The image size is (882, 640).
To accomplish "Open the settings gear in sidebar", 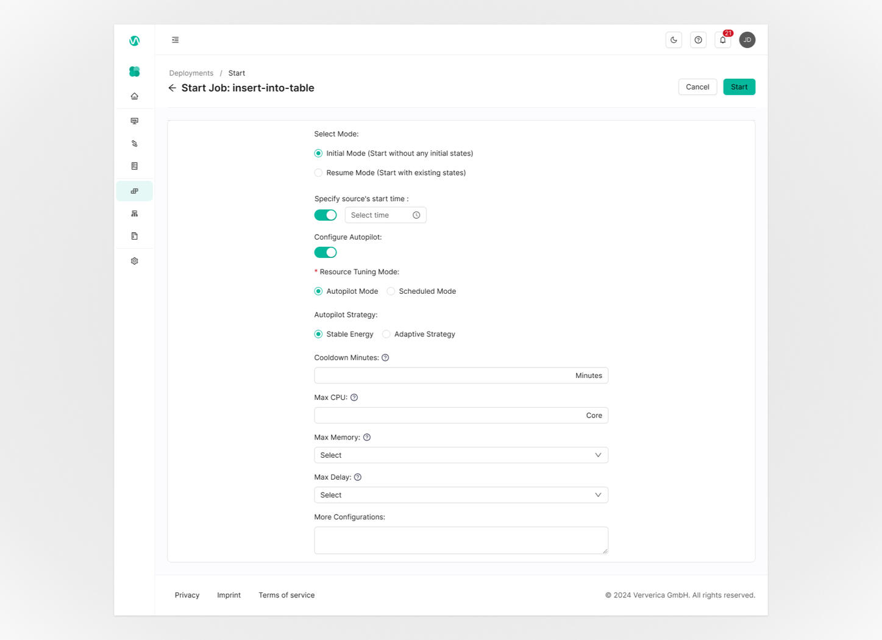I will tap(135, 261).
